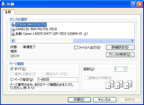Select the すべて radio button
Screen dimensions: 144x105
coord(12,69)
